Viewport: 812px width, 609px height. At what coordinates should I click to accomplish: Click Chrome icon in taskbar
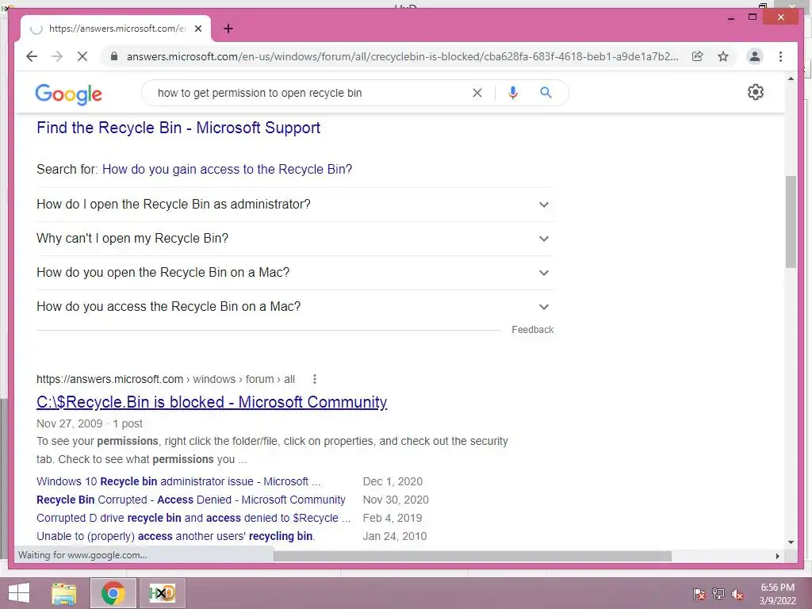pos(113,593)
